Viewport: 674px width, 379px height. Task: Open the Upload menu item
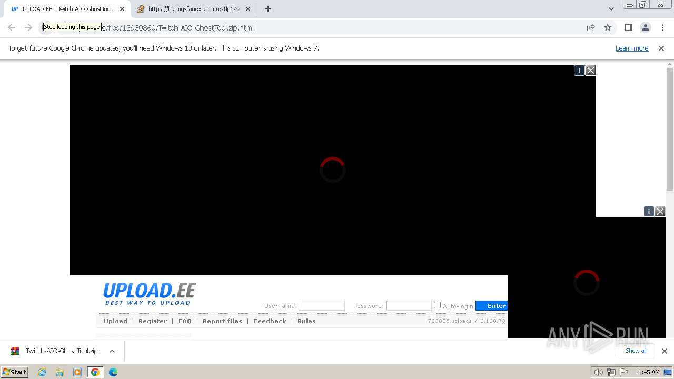pos(115,321)
